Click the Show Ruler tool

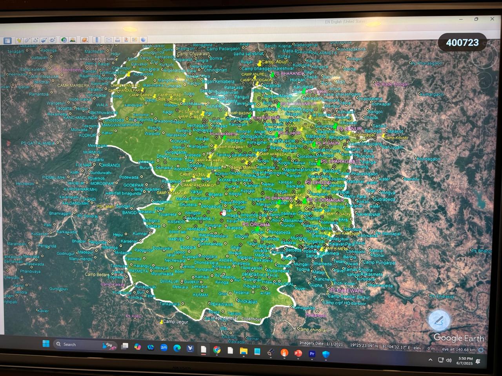coord(97,40)
